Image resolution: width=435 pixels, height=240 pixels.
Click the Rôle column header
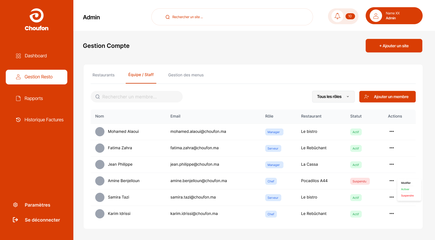(x=269, y=116)
